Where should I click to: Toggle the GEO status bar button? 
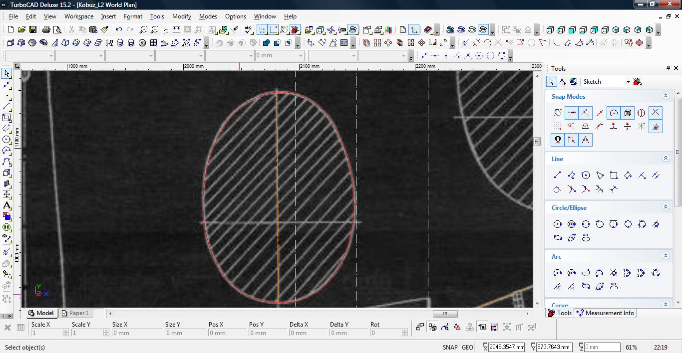pyautogui.click(x=468, y=348)
